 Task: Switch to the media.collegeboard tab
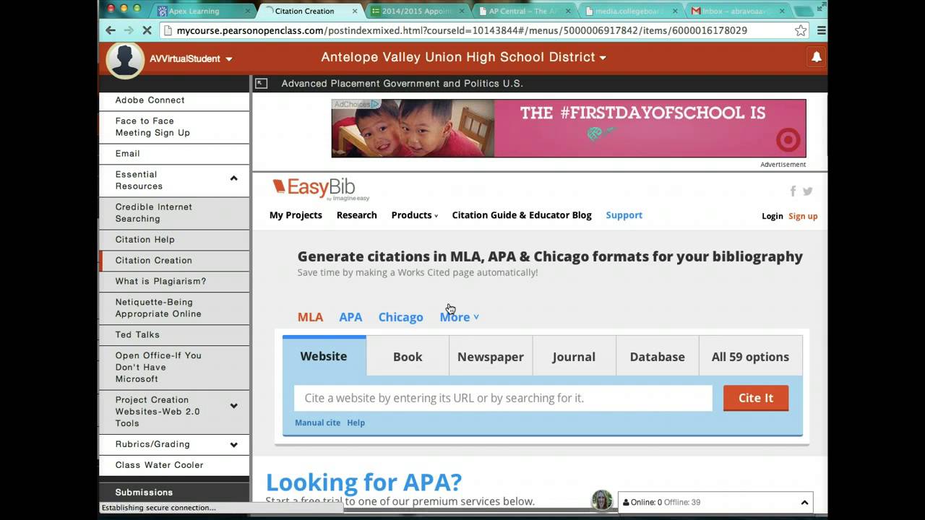(627, 11)
